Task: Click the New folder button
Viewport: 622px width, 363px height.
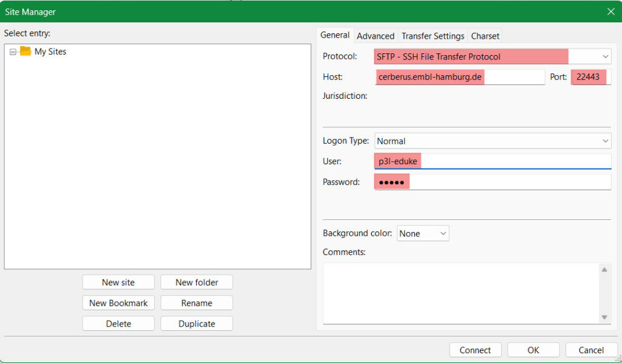Action: pos(196,282)
